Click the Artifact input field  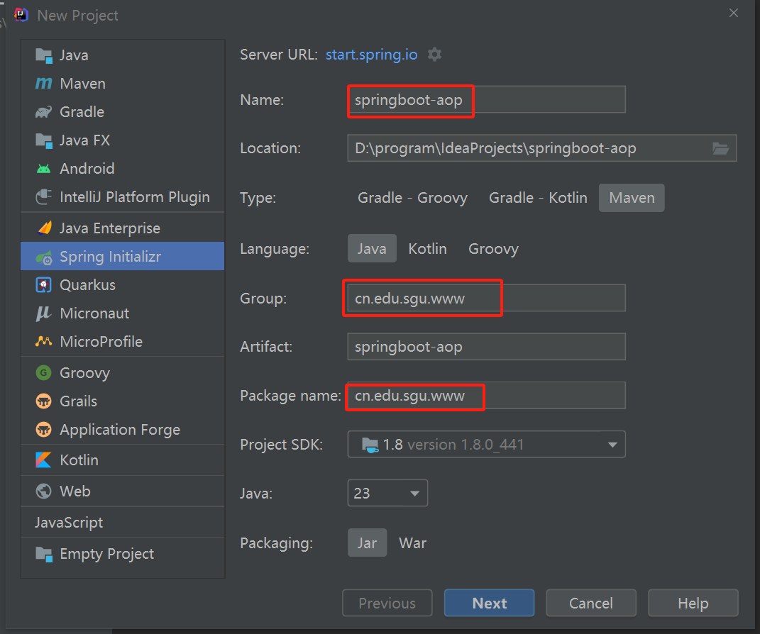(x=487, y=347)
